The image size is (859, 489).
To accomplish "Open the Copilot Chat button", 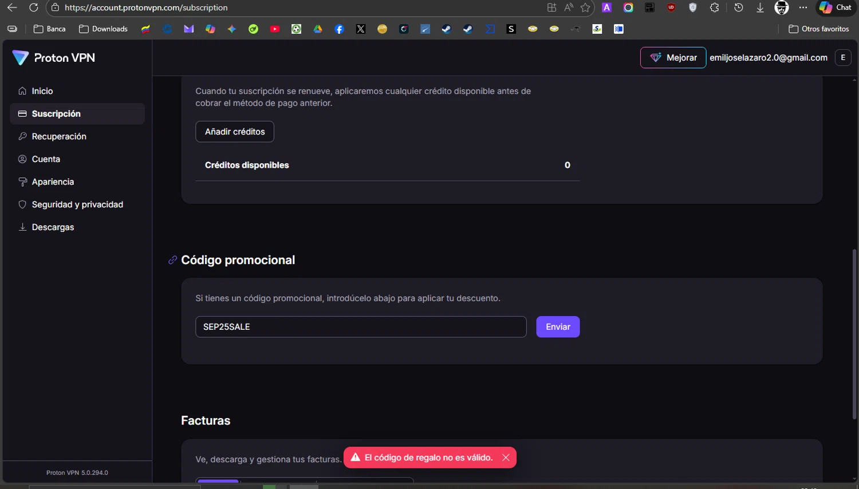I will (x=836, y=7).
